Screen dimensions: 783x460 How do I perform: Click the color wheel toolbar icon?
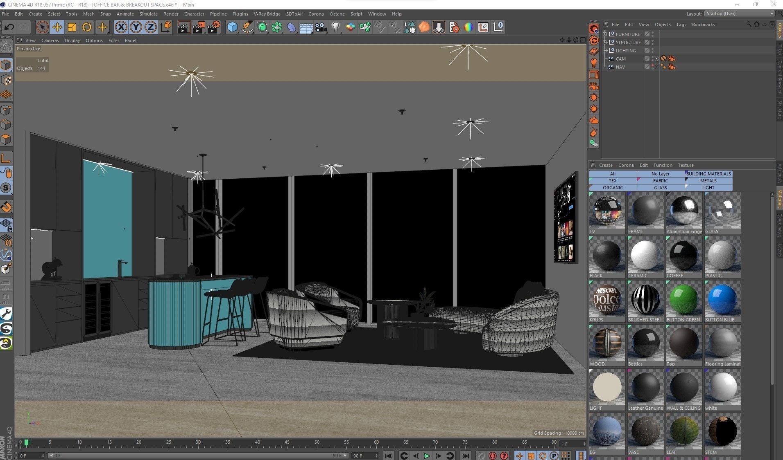[468, 27]
